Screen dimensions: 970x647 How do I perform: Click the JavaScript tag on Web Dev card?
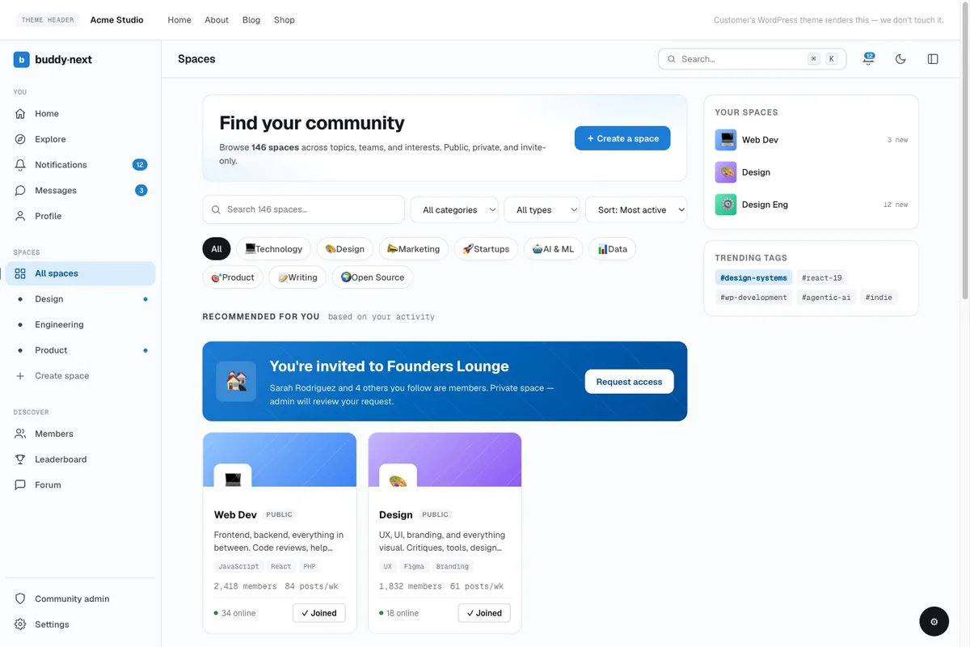pos(238,567)
